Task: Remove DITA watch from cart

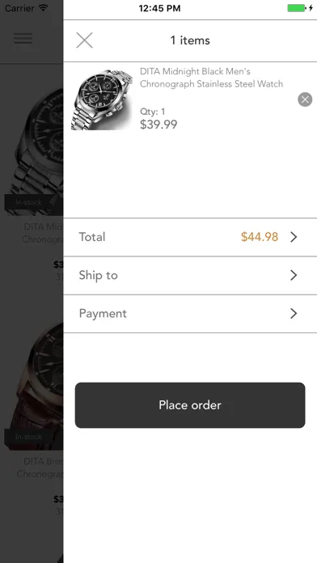Action: pyautogui.click(x=305, y=99)
